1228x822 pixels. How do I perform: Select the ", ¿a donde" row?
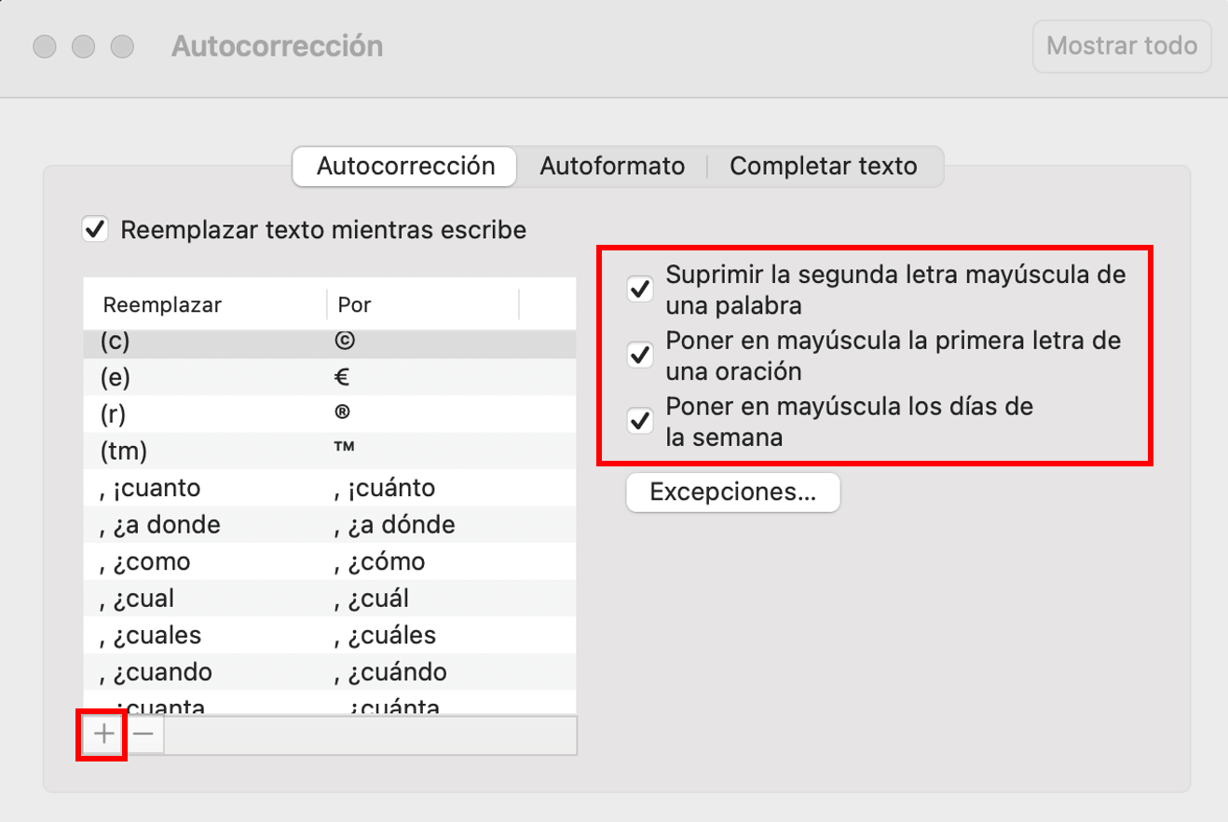click(x=330, y=525)
